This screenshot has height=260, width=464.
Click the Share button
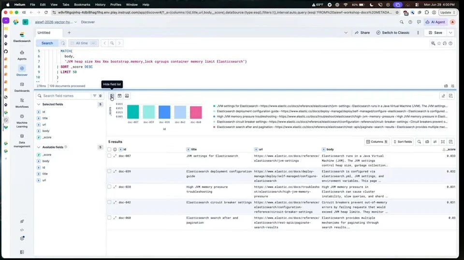pyautogui.click(x=362, y=33)
